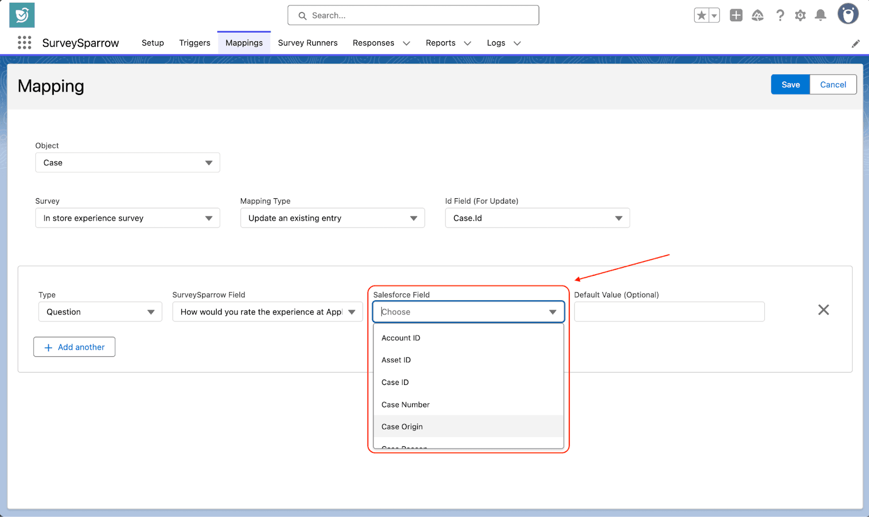
Task: Click the Default Value input field
Action: pyautogui.click(x=669, y=312)
